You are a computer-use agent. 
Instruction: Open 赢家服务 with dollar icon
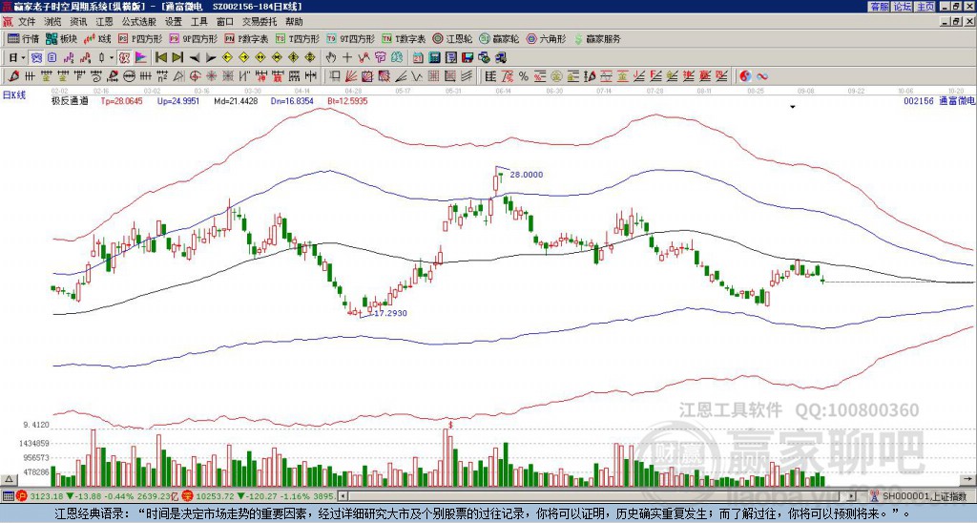(597, 38)
